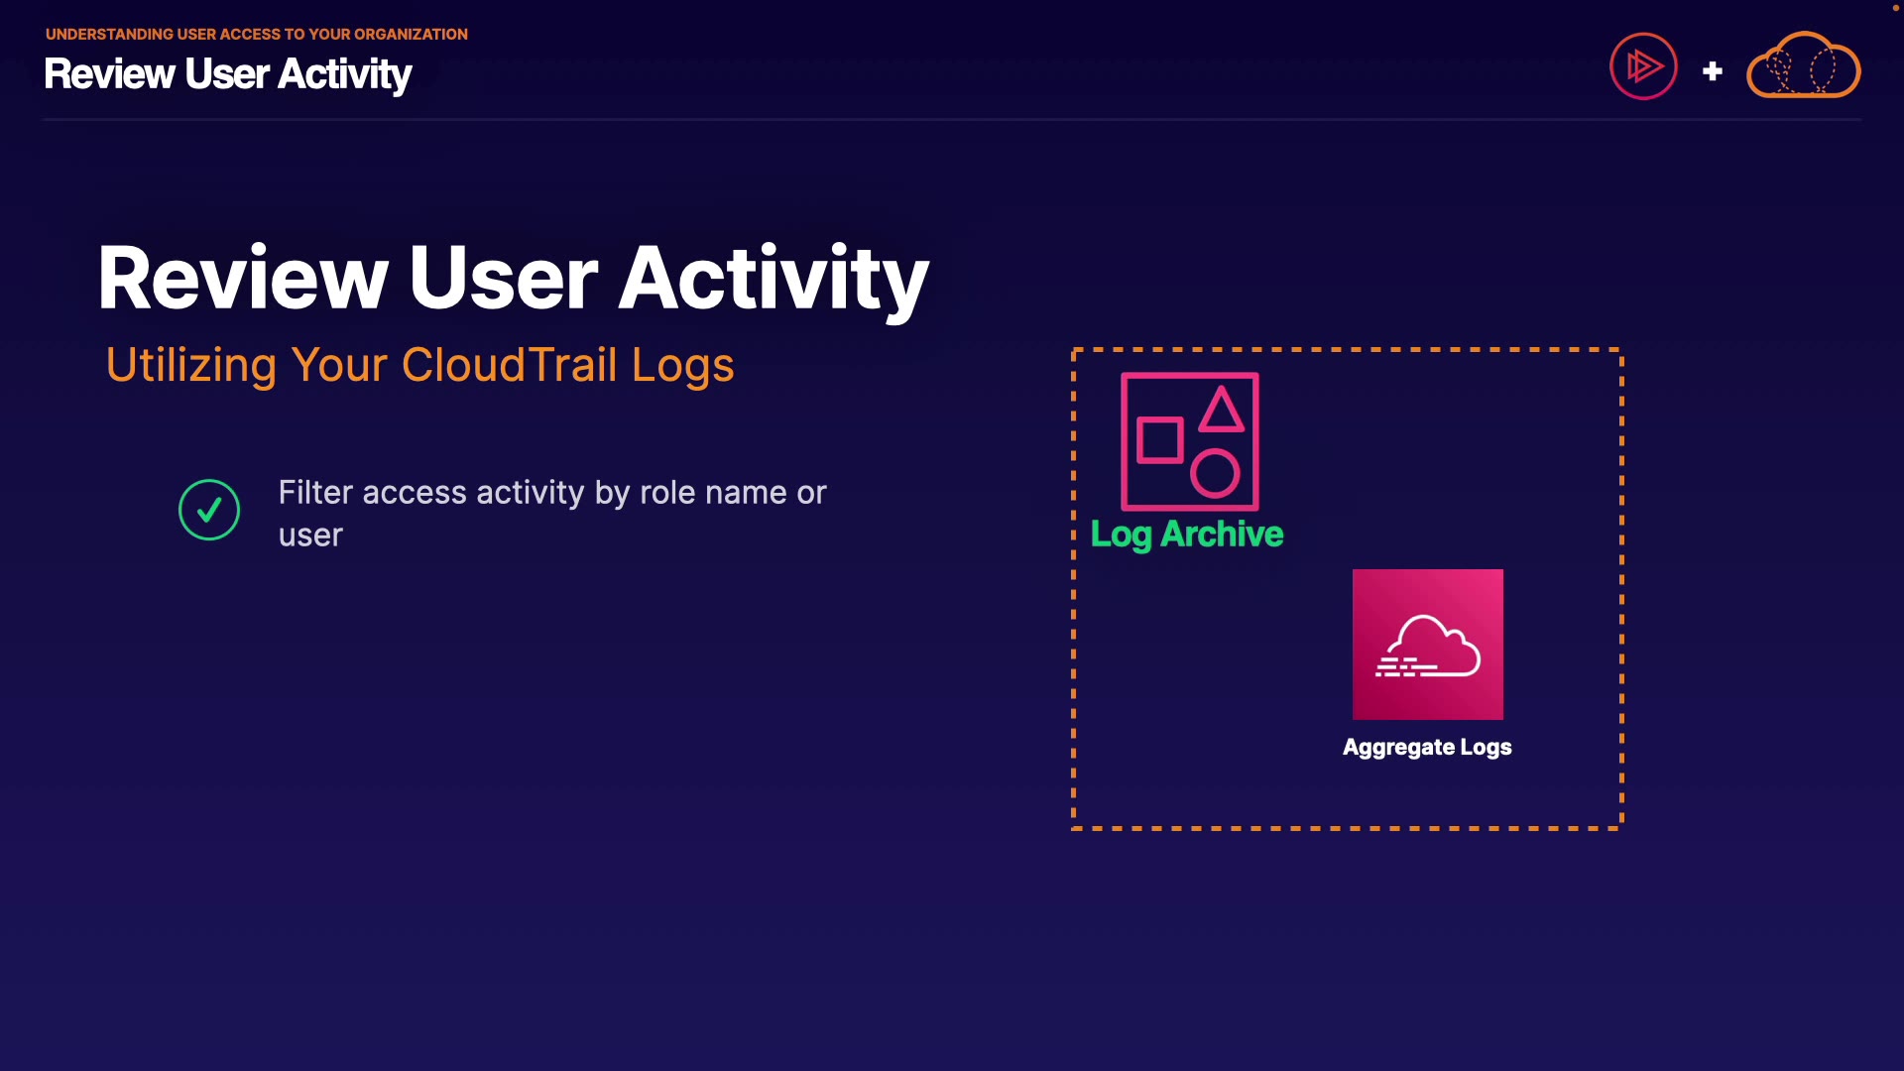Click the horizontal divider line under header
The image size is (1904, 1071).
951,119
